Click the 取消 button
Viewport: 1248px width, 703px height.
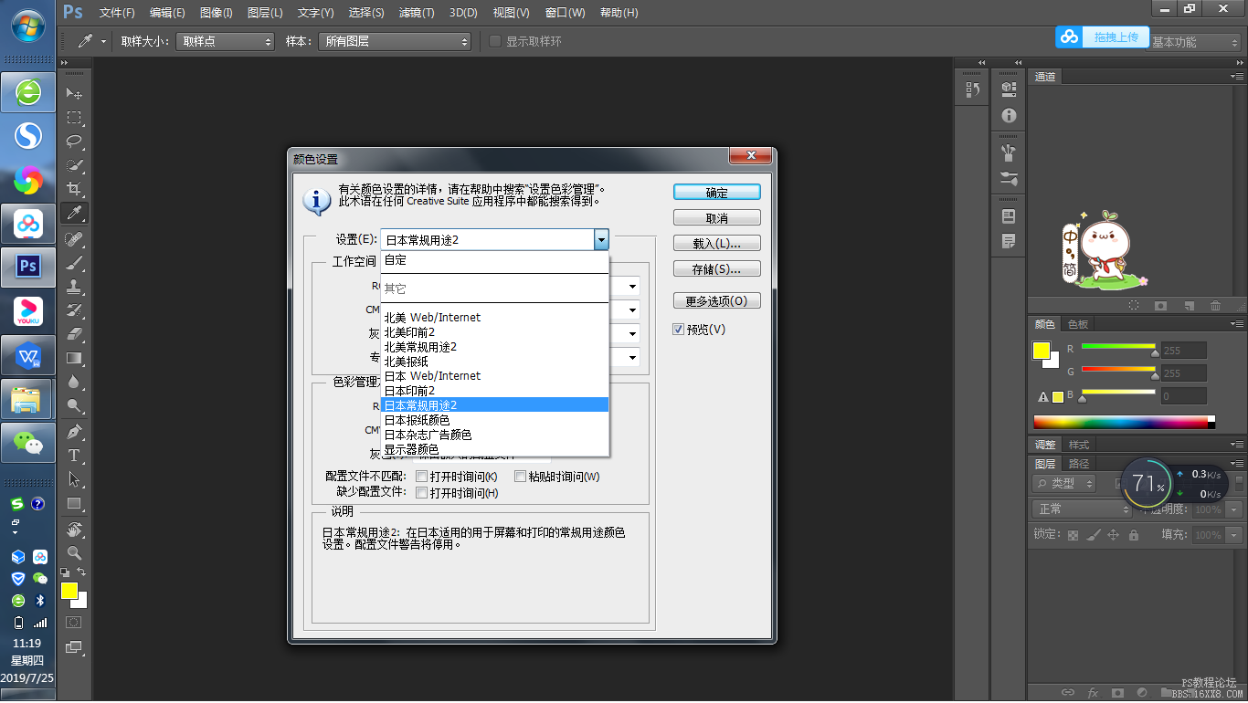pos(717,218)
